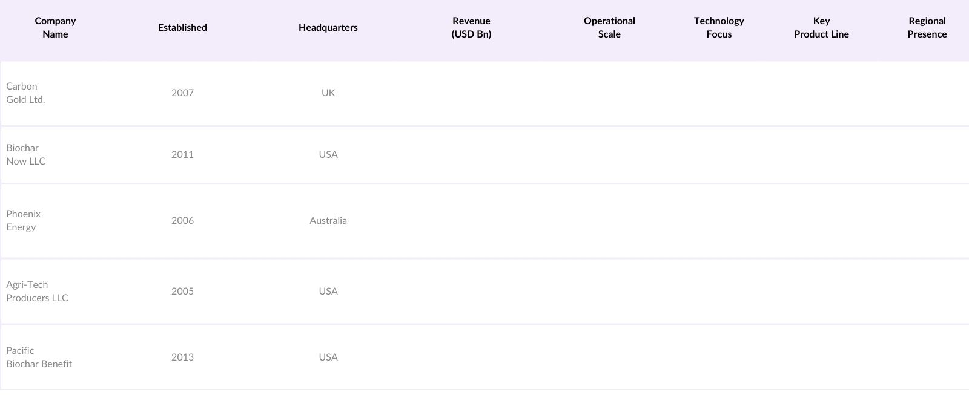This screenshot has height=395, width=969.
Task: Click the 2011 established year cell
Action: 182,155
